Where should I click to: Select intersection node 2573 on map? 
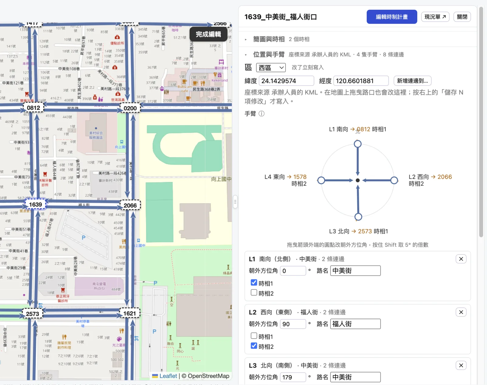point(33,314)
